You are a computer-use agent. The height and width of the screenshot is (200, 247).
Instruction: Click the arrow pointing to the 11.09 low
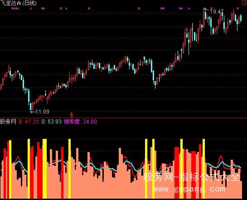pos(33,112)
